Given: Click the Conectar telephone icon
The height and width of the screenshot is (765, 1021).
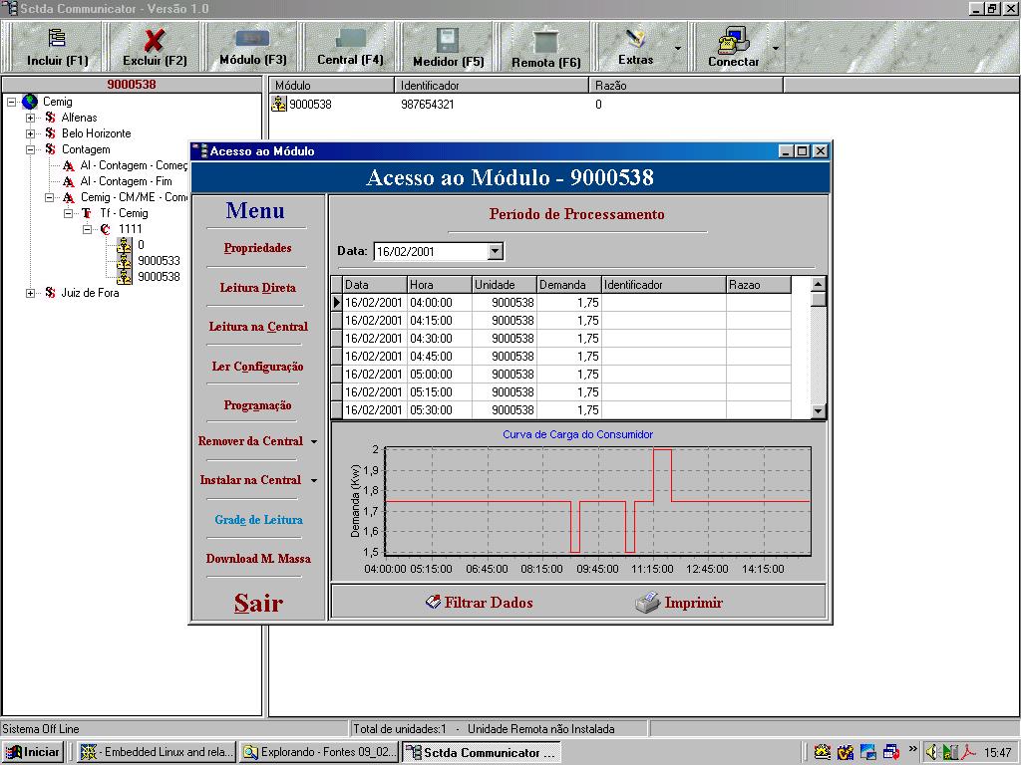Looking at the screenshot, I should [x=733, y=40].
